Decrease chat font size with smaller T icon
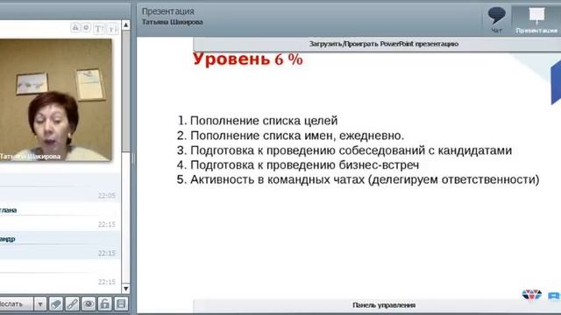This screenshot has height=315, width=561. [113, 29]
